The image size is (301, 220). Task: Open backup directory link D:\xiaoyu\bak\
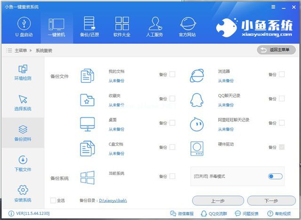[x=113, y=201]
